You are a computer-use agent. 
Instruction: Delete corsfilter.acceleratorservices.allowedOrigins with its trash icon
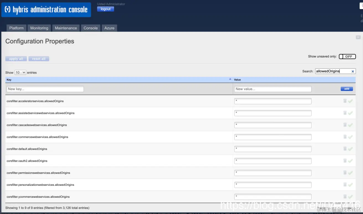(345, 101)
